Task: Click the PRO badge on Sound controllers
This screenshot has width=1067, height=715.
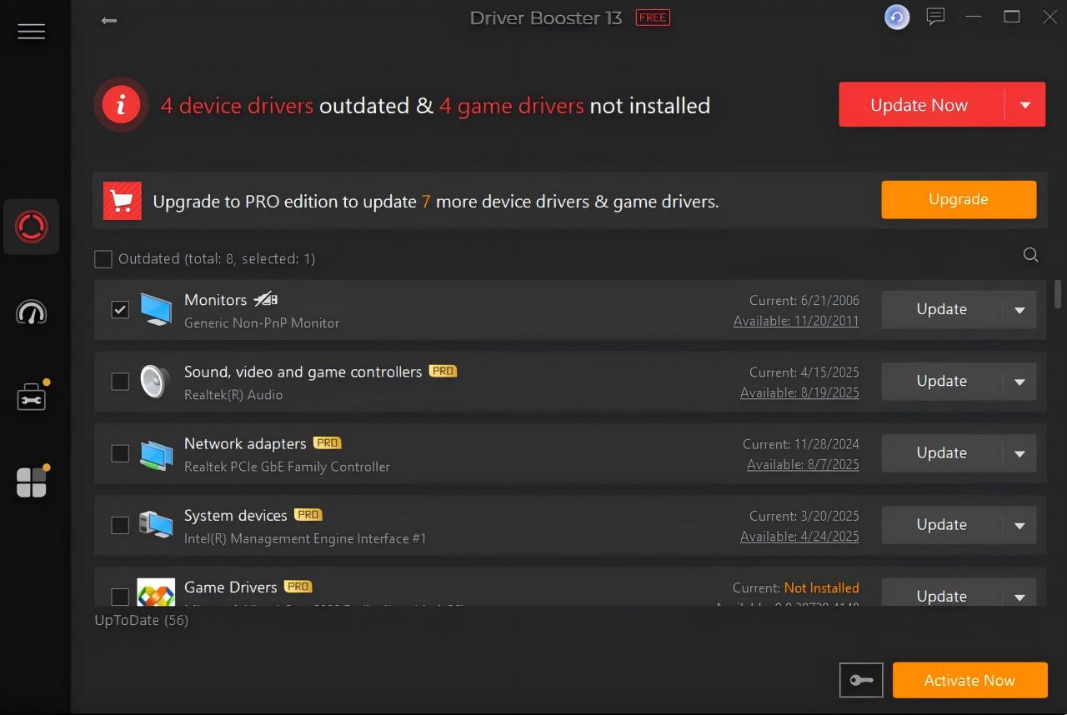Action: 443,371
